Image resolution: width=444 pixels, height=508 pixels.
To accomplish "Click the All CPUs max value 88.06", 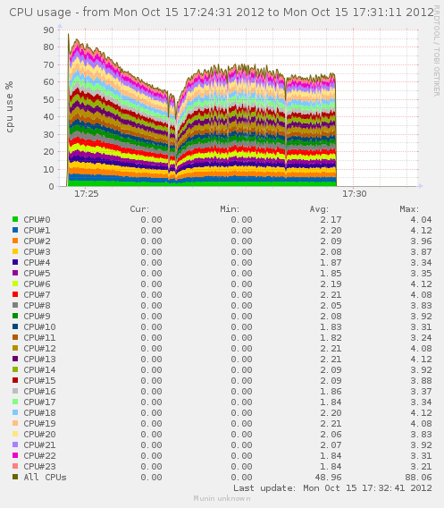I will [418, 478].
